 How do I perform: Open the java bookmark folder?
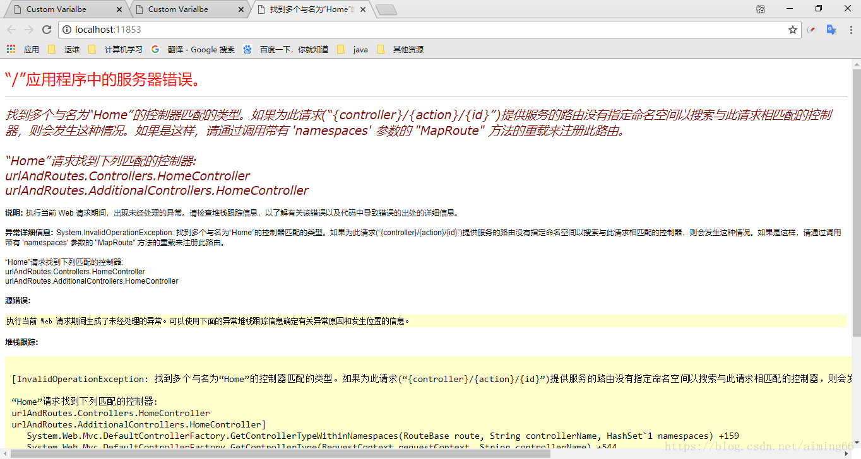tap(353, 49)
